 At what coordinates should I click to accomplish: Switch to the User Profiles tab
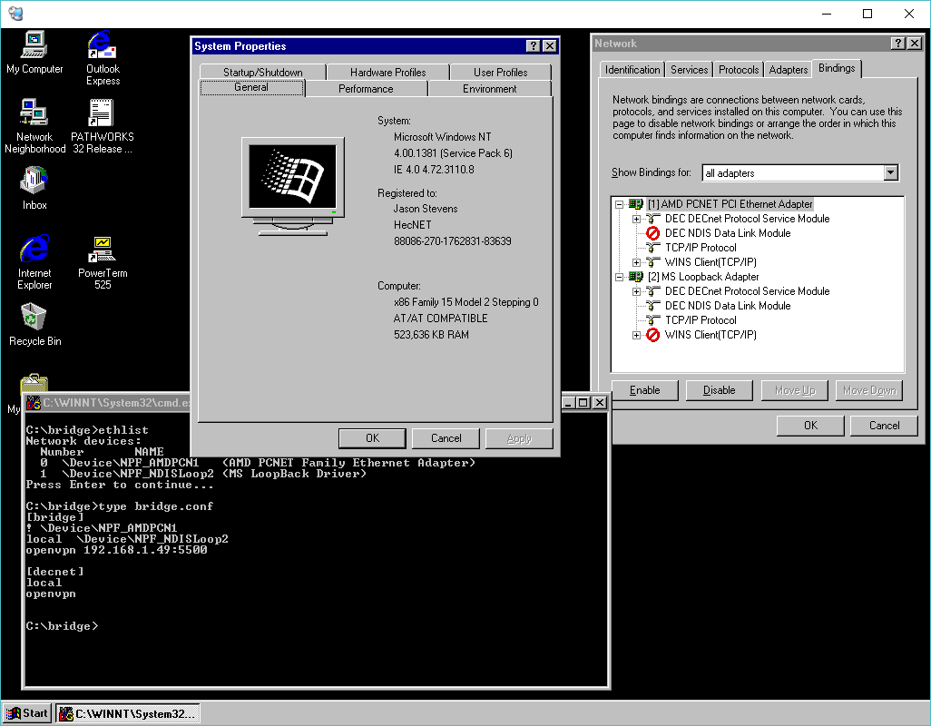coord(500,72)
